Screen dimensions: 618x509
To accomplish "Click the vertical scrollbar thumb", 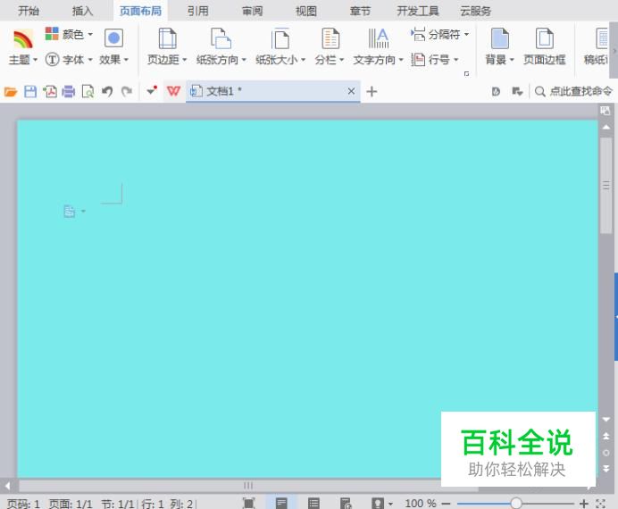I will (x=605, y=185).
